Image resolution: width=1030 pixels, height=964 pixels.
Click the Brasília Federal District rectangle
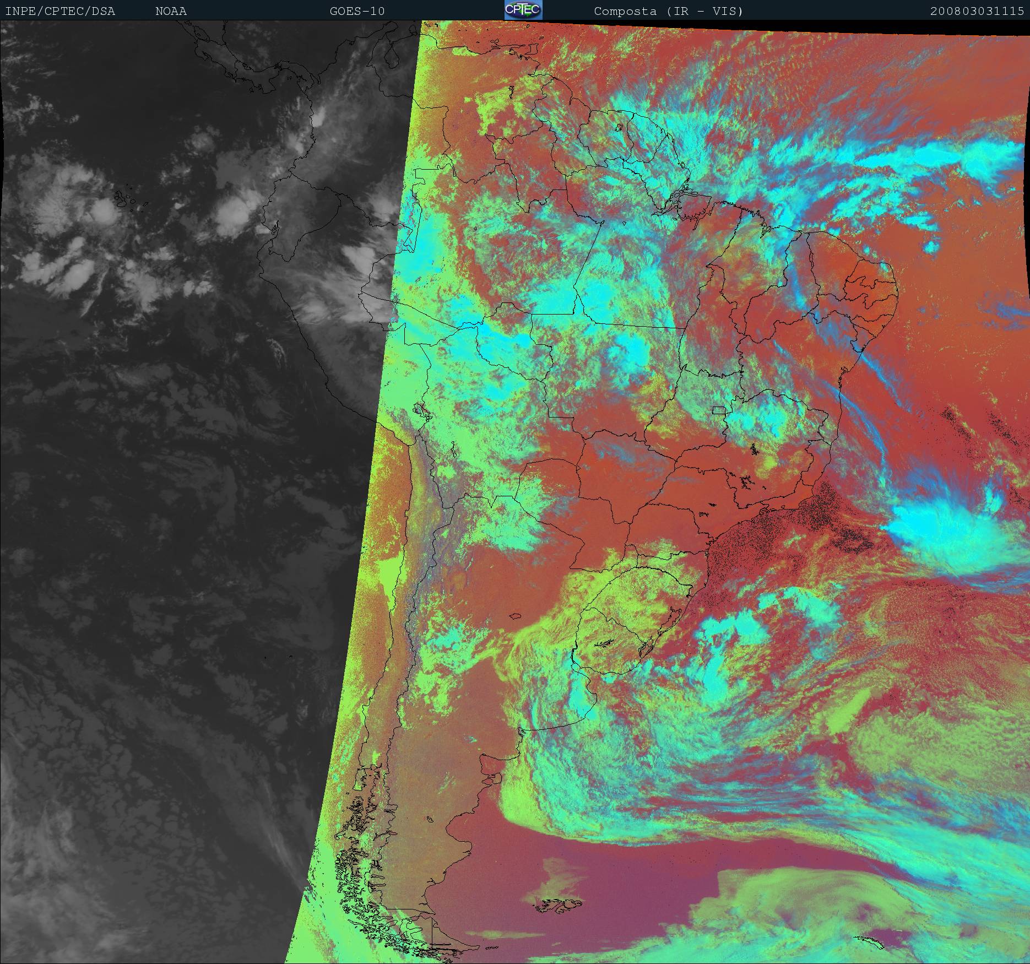coord(718,410)
